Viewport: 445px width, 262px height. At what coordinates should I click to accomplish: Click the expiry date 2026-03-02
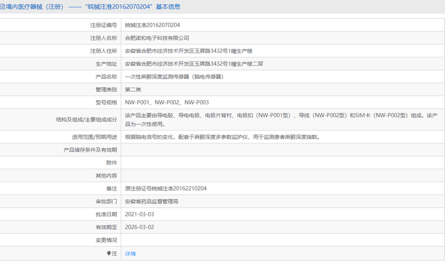tap(139, 228)
